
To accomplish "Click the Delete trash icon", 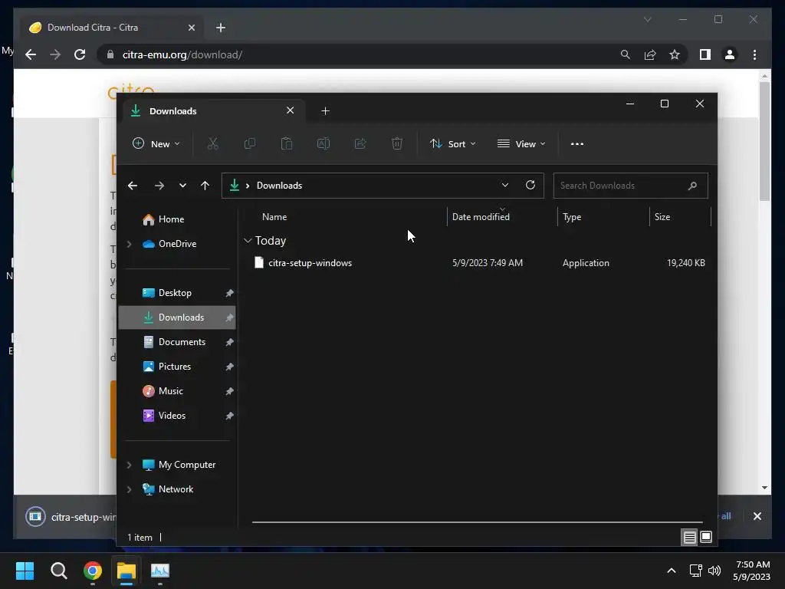I will click(x=397, y=143).
